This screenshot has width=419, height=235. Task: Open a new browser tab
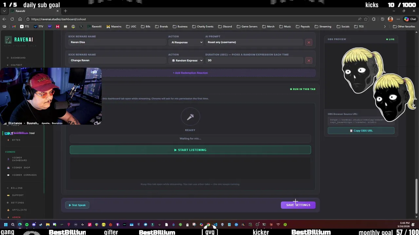pos(65,11)
